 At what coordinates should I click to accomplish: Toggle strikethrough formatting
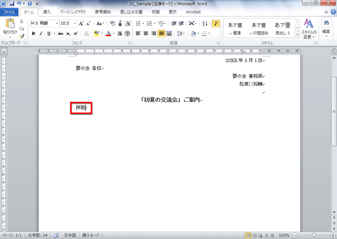tap(60, 34)
